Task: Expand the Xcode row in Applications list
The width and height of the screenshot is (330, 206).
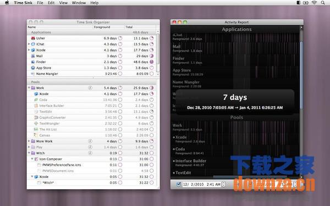Action: click(29, 50)
